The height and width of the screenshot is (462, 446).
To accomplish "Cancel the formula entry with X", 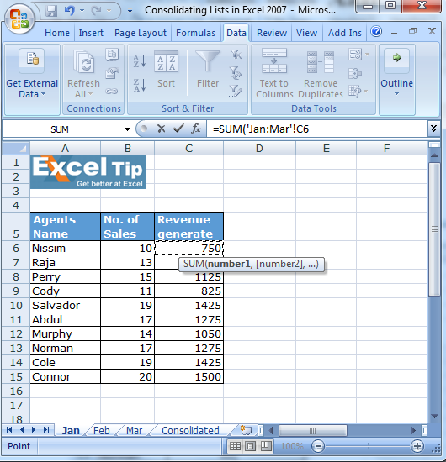I will pyautogui.click(x=162, y=129).
